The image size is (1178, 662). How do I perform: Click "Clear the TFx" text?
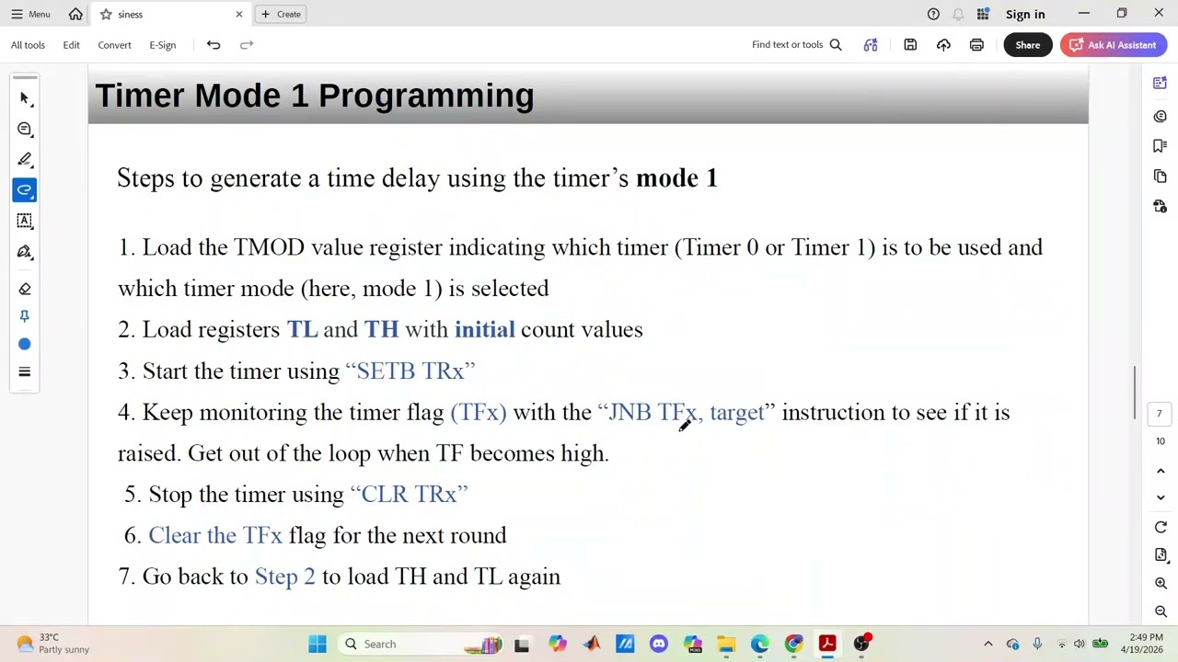(215, 535)
